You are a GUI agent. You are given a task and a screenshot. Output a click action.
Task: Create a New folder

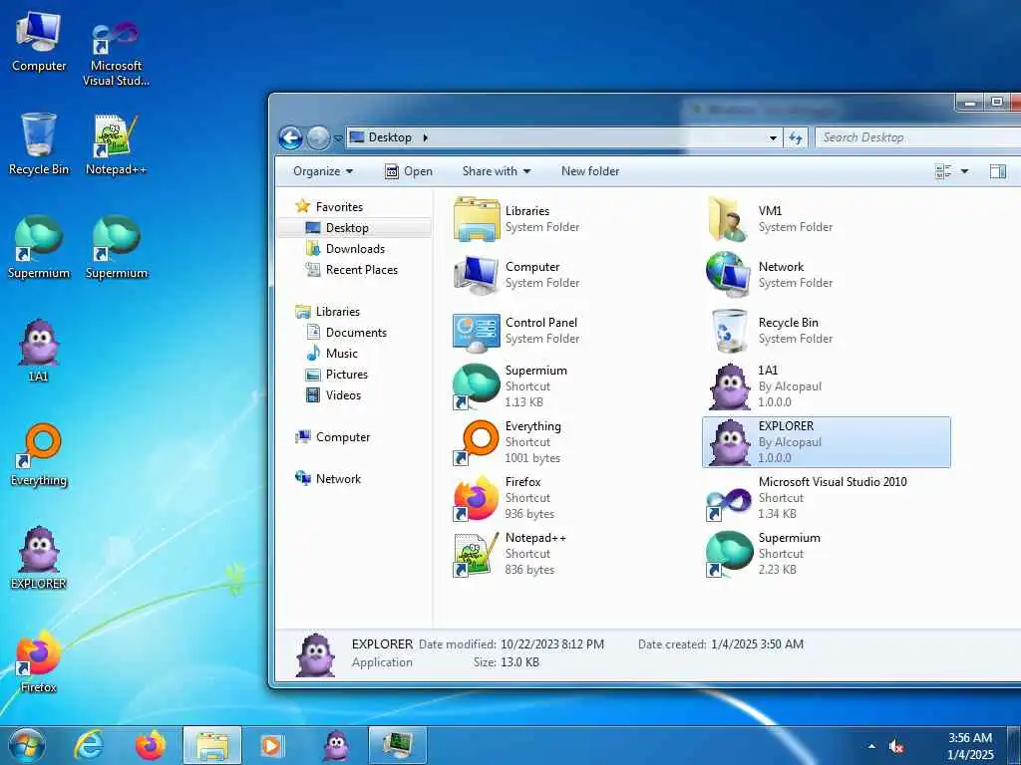click(590, 171)
